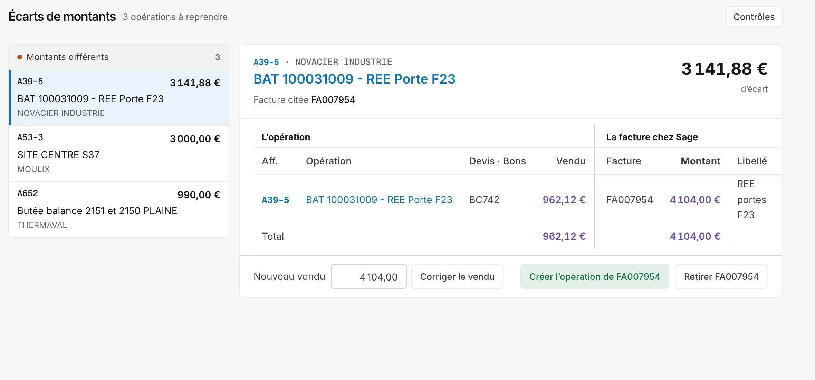
Task: Click the Aff. column header
Action: coord(270,161)
